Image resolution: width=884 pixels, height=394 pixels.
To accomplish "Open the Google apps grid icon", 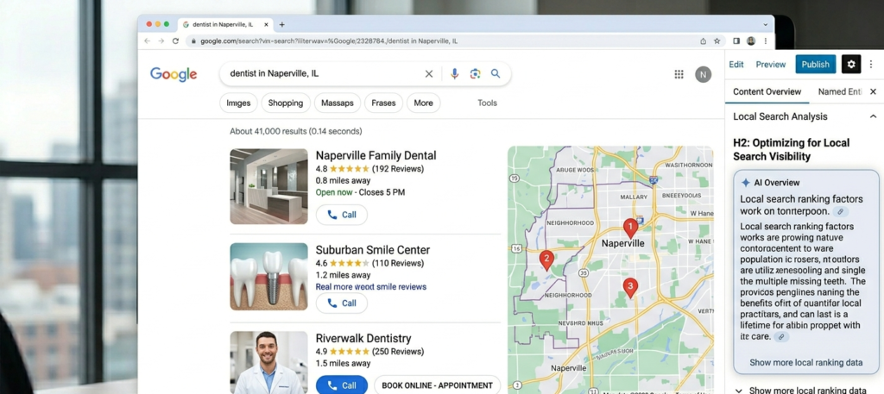I will (x=679, y=74).
